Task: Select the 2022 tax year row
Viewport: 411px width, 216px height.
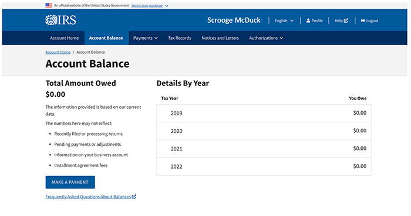Action: click(264, 166)
